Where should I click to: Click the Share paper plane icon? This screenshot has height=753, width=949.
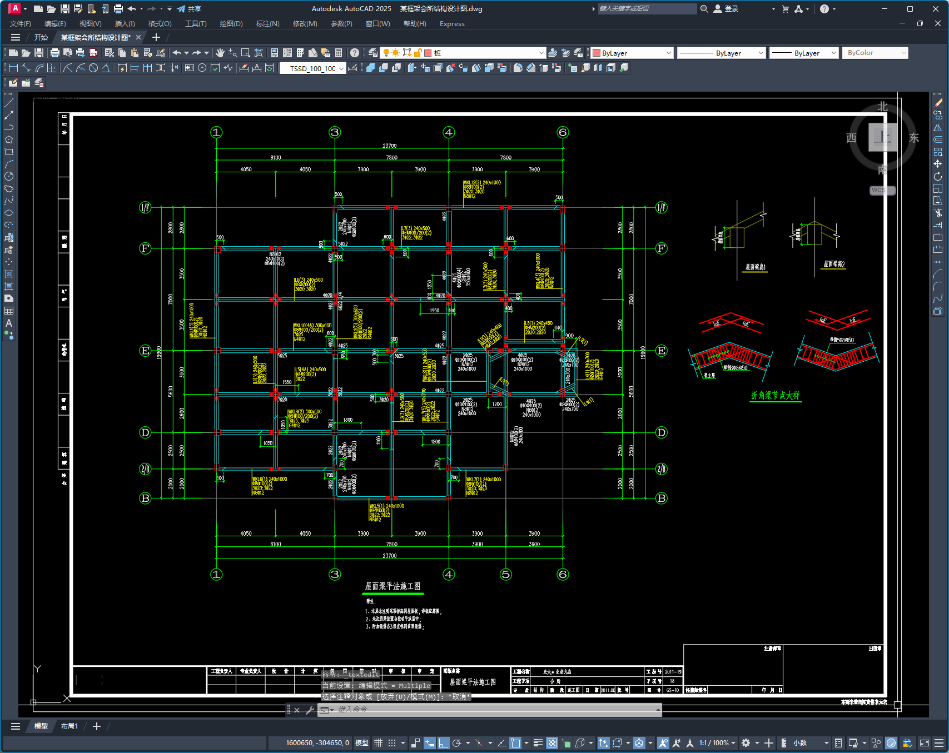click(x=181, y=9)
